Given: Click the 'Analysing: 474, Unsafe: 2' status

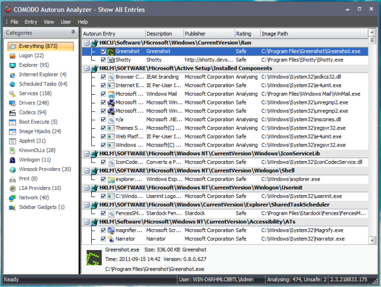Looking at the screenshot, I should tap(297, 279).
